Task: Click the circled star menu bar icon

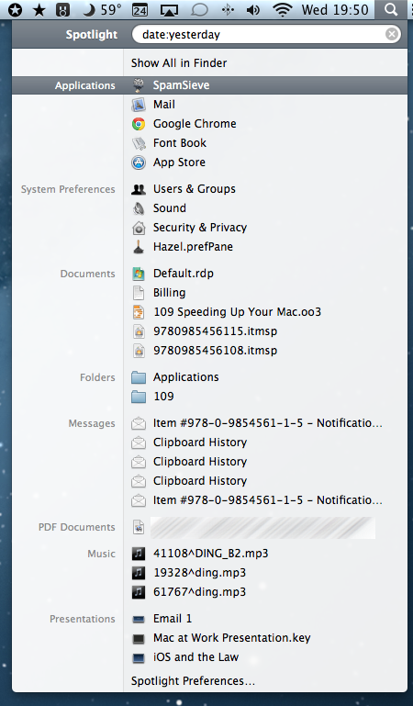Action: pos(16,9)
